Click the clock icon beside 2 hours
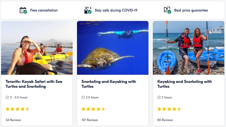226x127 pixels. point(159,97)
